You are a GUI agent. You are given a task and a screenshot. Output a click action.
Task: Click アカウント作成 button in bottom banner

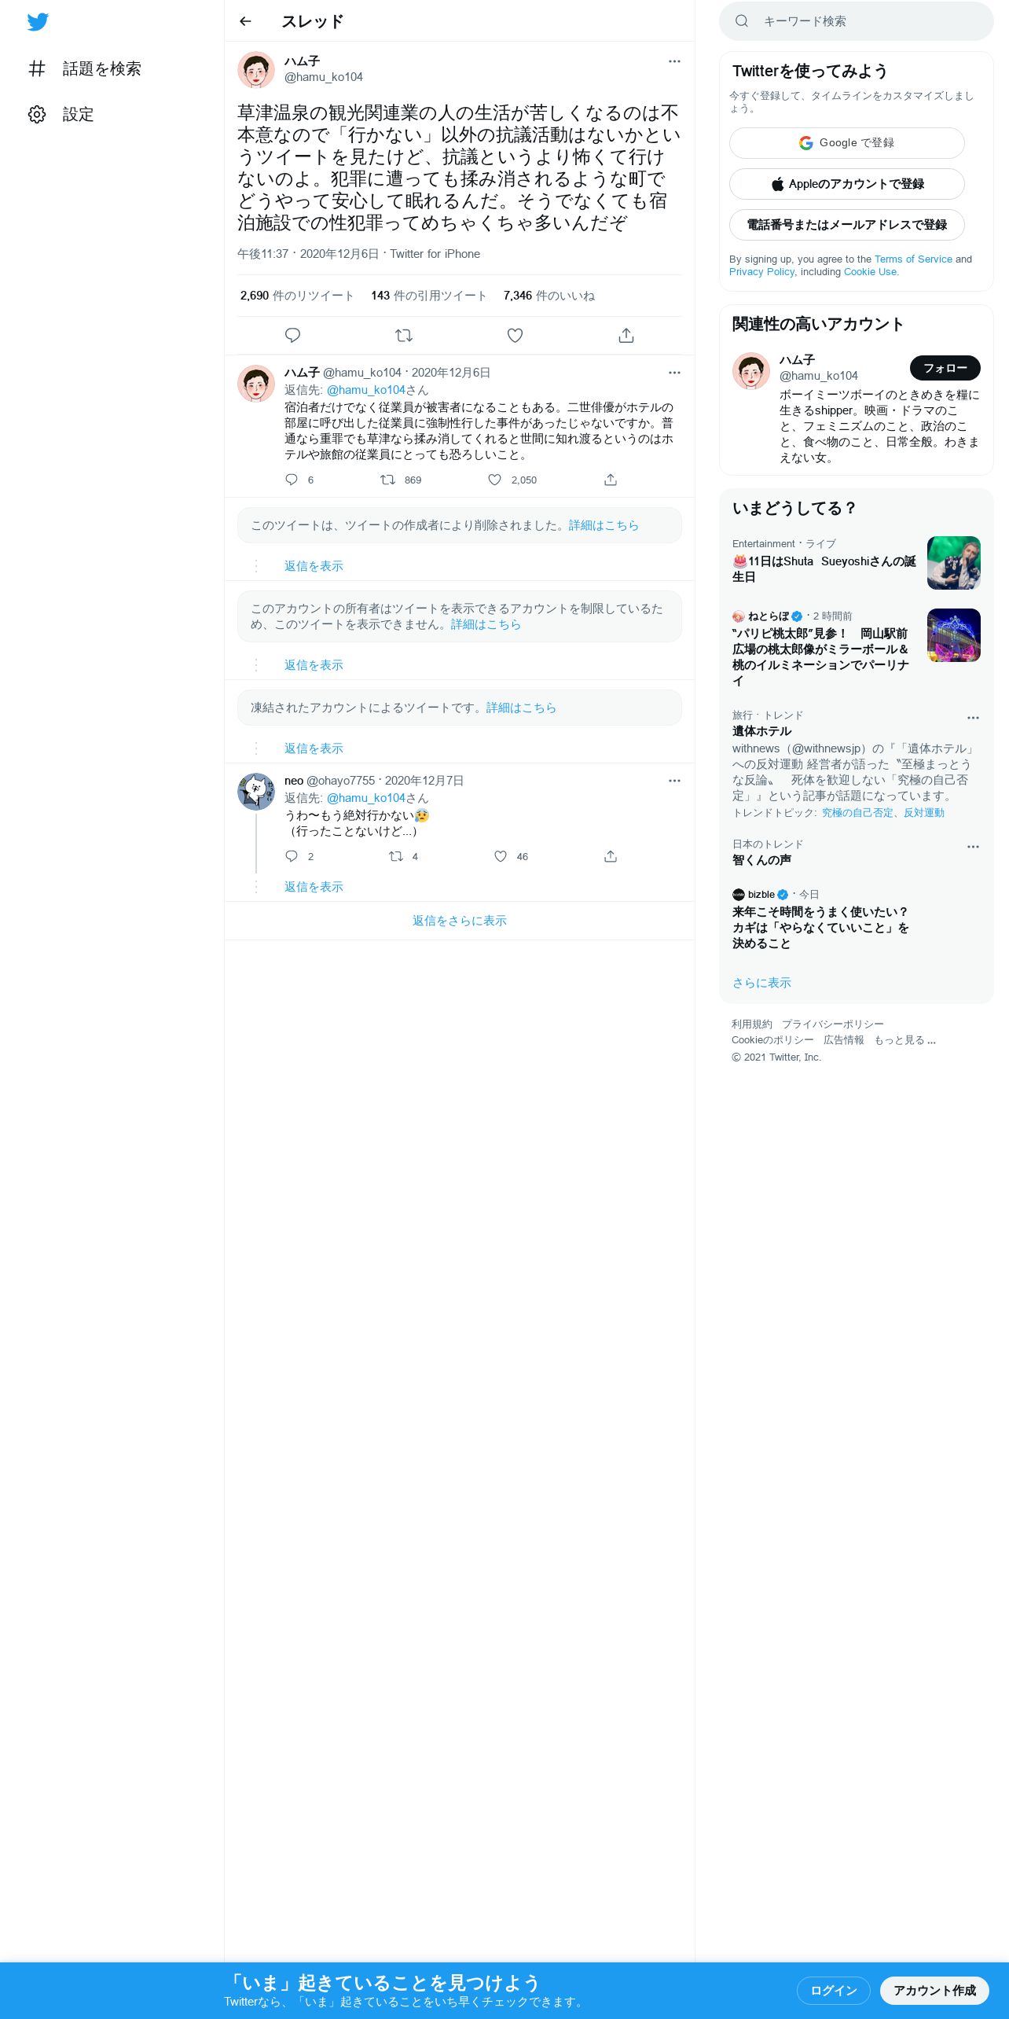[x=935, y=1991]
